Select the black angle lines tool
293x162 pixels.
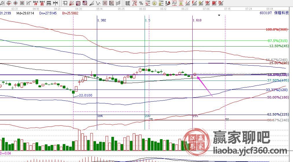click(x=92, y=3)
